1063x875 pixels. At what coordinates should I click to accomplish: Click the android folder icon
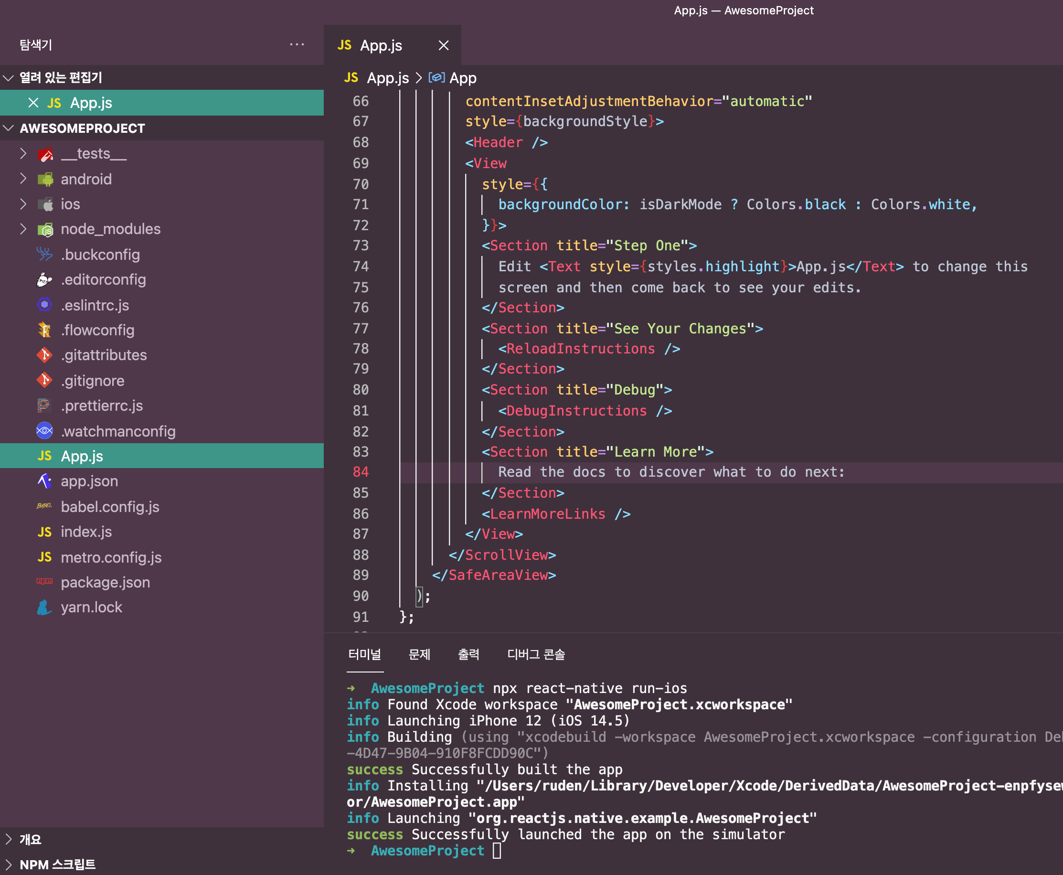point(45,179)
